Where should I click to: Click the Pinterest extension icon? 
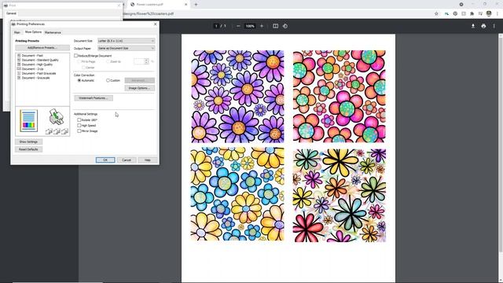coord(455,14)
